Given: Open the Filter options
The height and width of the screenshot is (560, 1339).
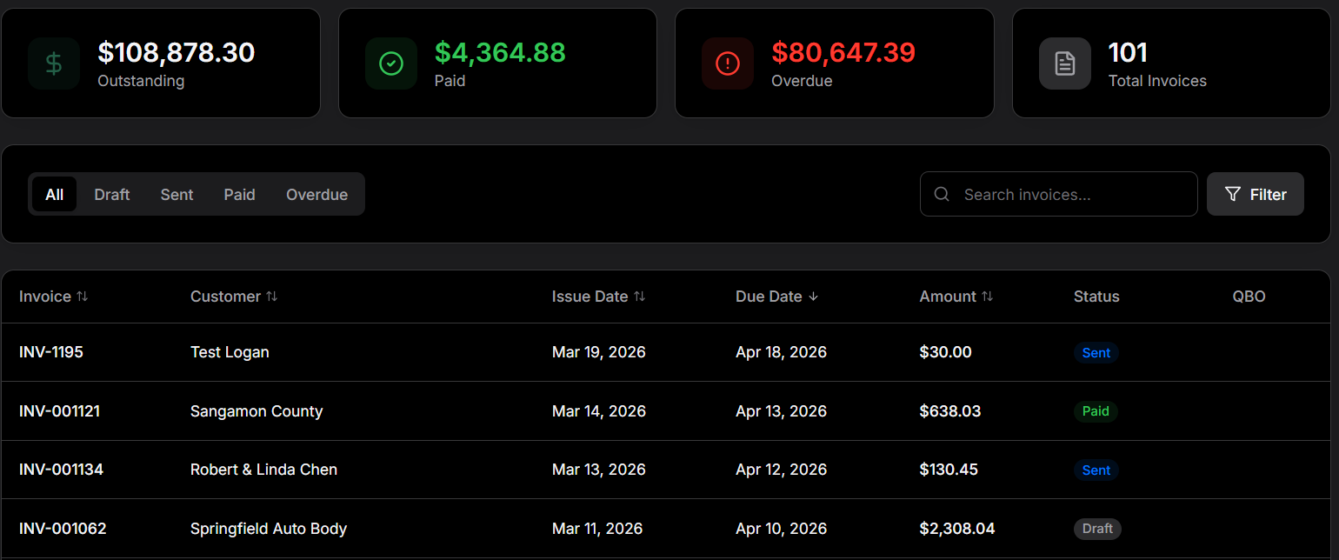Looking at the screenshot, I should coord(1255,194).
